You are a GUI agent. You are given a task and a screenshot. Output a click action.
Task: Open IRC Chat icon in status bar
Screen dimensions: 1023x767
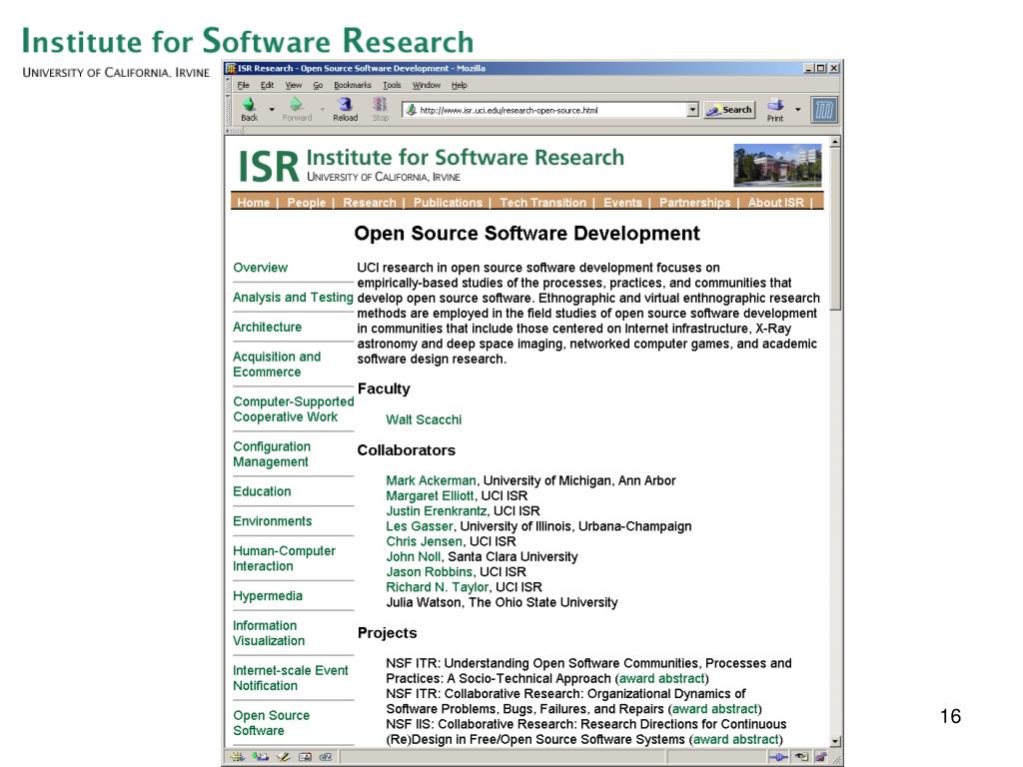tap(326, 757)
